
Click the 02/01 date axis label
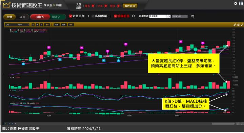pyautogui.click(x=129, y=116)
